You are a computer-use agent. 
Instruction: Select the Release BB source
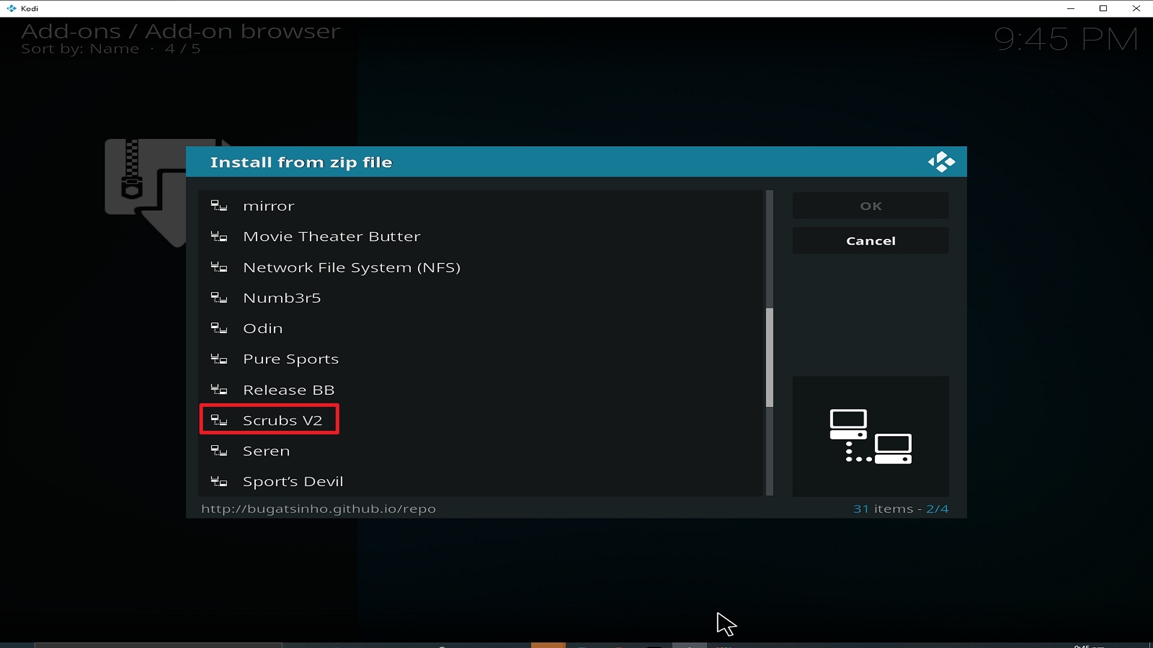click(x=480, y=390)
